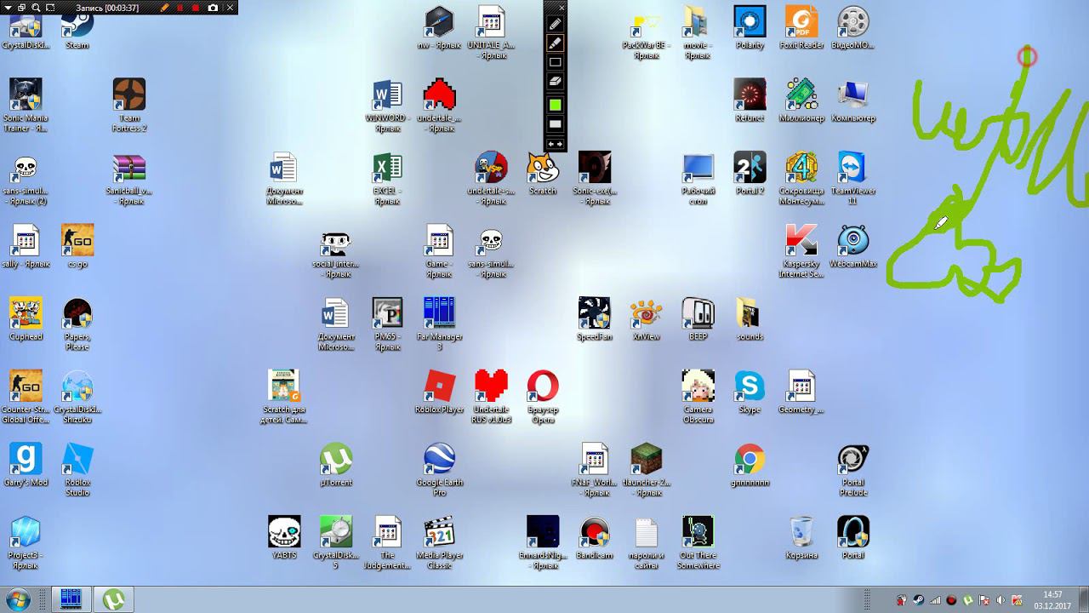Launch Team Fortress 2 from the desktop
This screenshot has height=613, width=1089.
[x=129, y=106]
